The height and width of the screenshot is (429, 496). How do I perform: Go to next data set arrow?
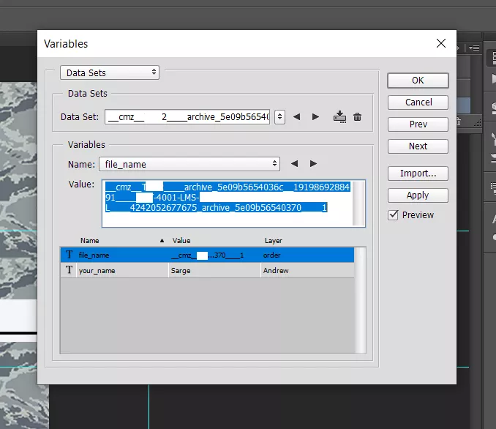(x=315, y=117)
